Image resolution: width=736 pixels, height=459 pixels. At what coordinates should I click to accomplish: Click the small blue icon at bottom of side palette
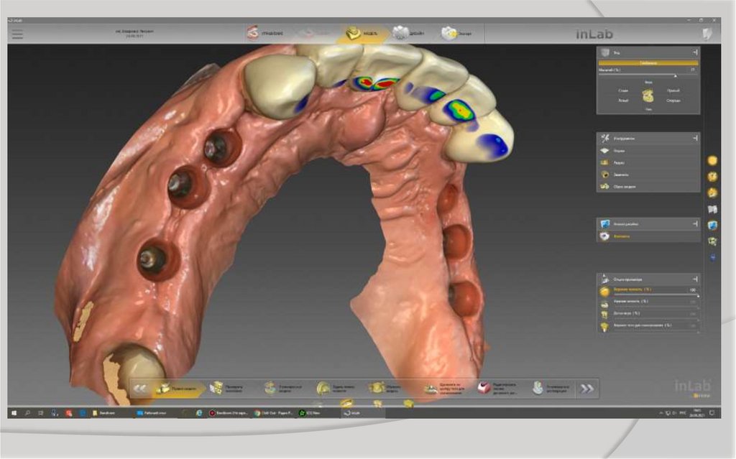click(x=713, y=257)
